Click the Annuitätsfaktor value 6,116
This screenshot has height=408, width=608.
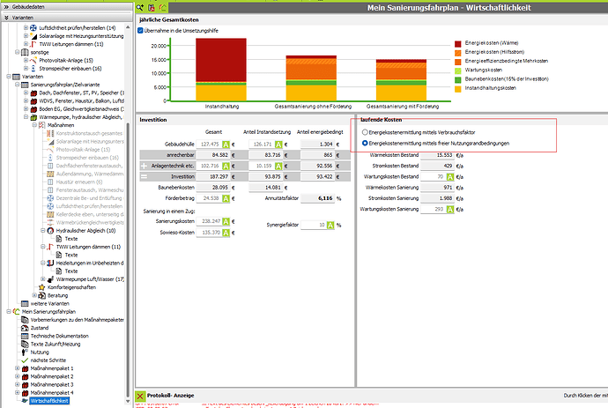pos(318,198)
